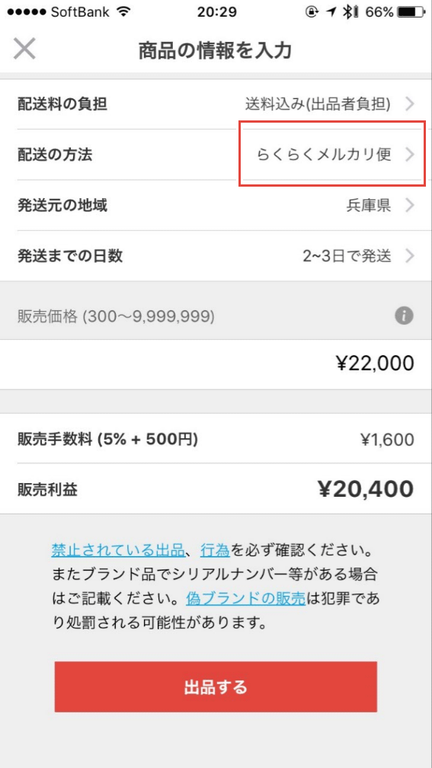Tap the battery icon in status bar
This screenshot has width=432, height=768.
click(411, 12)
